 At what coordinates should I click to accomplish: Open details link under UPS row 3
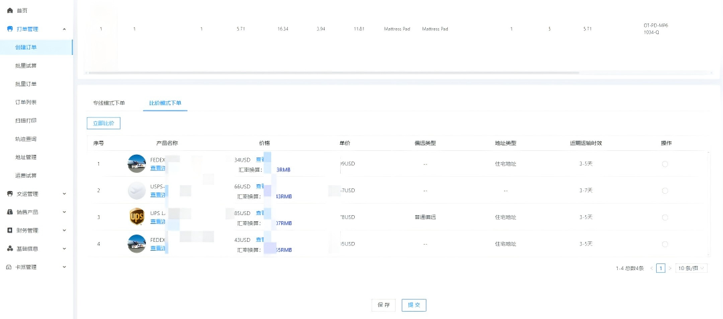coord(158,222)
